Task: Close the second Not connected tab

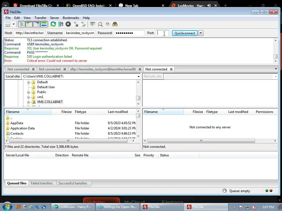Action: click(x=65, y=69)
